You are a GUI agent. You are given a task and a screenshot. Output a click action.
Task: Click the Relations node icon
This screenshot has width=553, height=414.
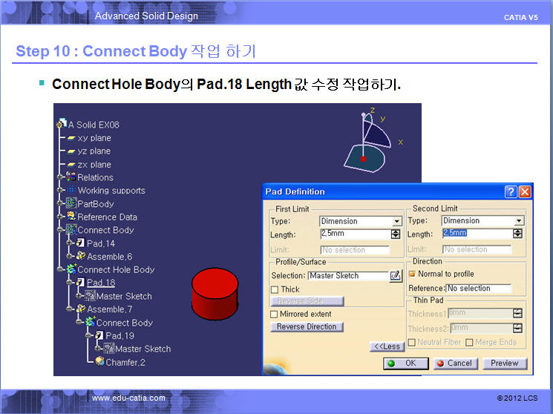71,177
